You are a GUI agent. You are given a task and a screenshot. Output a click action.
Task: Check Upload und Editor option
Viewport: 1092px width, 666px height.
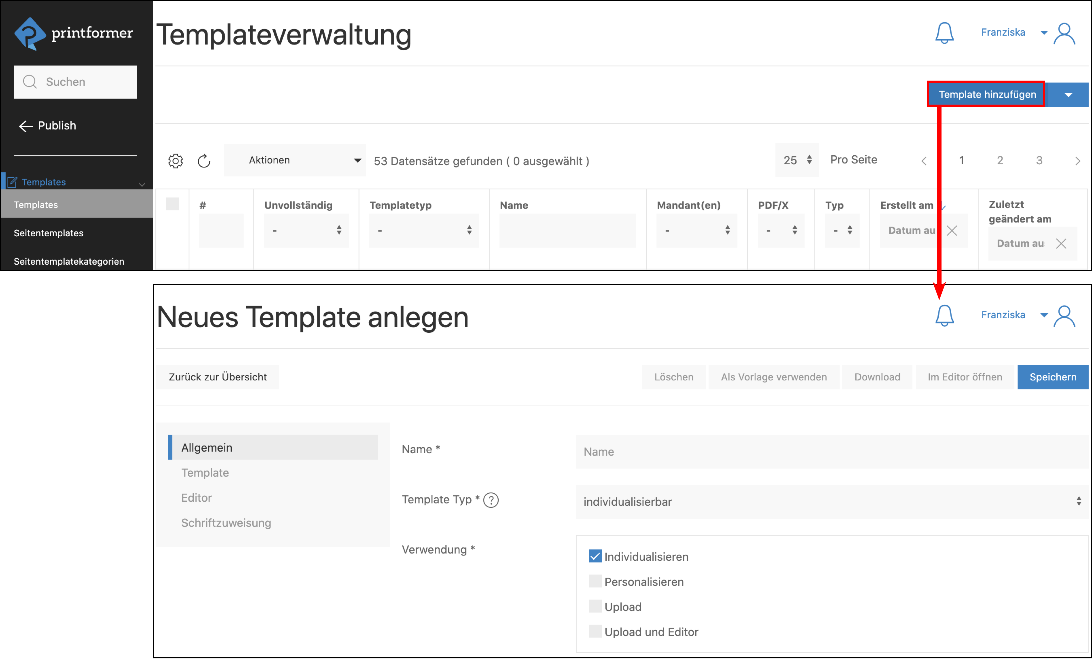point(595,631)
